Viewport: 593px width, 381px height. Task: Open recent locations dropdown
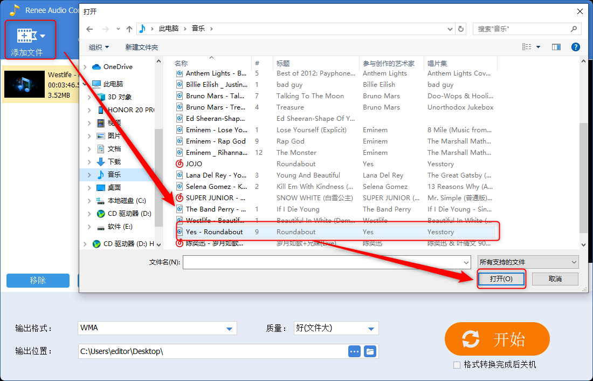tap(119, 29)
